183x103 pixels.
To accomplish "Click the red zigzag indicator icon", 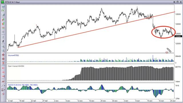I will point(3,82).
